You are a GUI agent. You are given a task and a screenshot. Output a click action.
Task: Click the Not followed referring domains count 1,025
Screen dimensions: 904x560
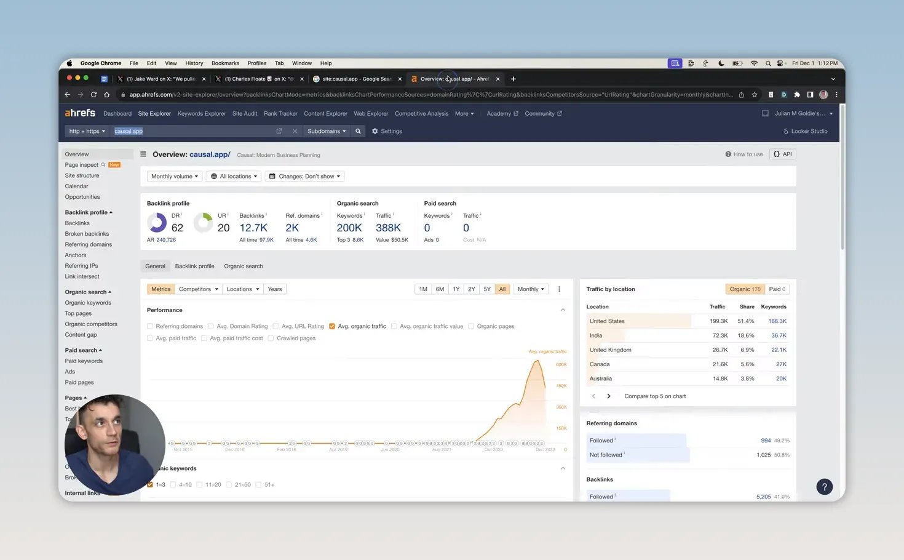pyautogui.click(x=763, y=455)
